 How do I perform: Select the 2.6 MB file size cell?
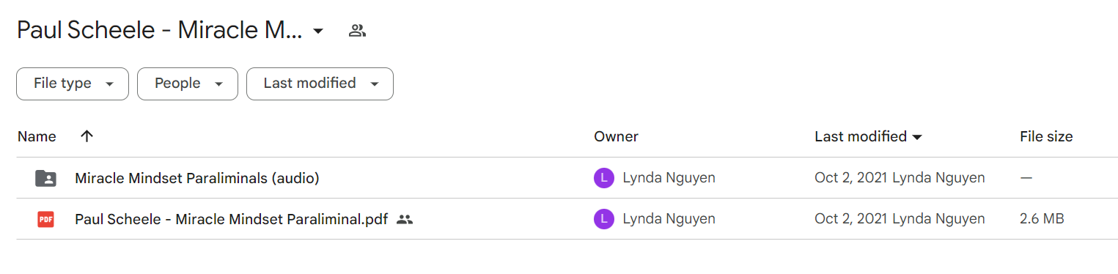[x=1042, y=219]
